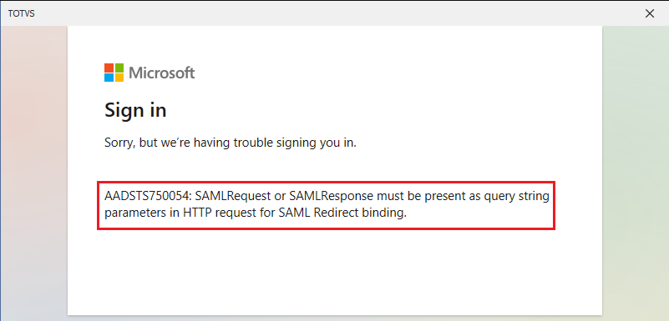Click "SAML Redirect binding" phrase
Screen dimensions: 669x321
click(x=342, y=213)
